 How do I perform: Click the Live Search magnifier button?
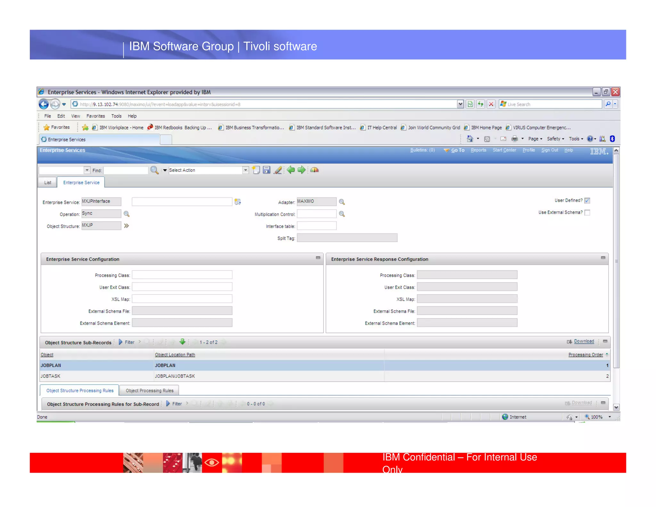pyautogui.click(x=608, y=104)
